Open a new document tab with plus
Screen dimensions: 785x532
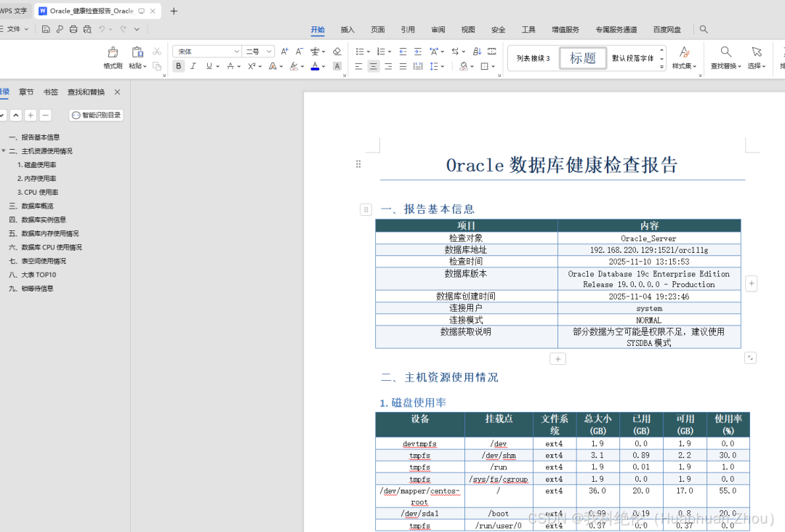[x=174, y=11]
